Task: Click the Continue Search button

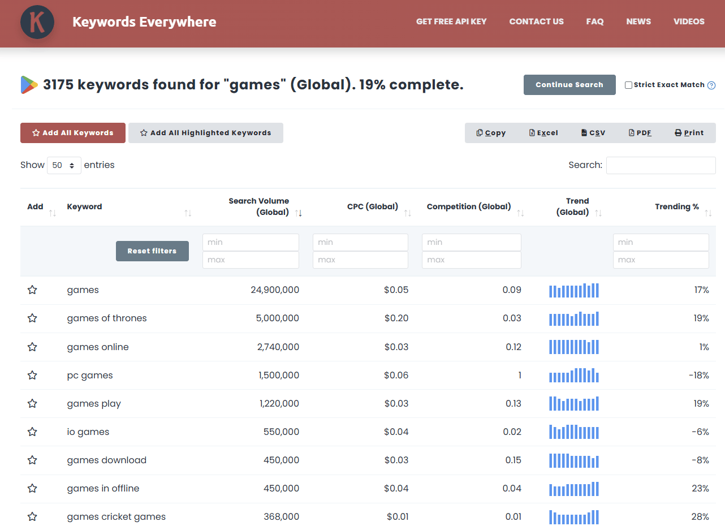Action: [x=569, y=85]
